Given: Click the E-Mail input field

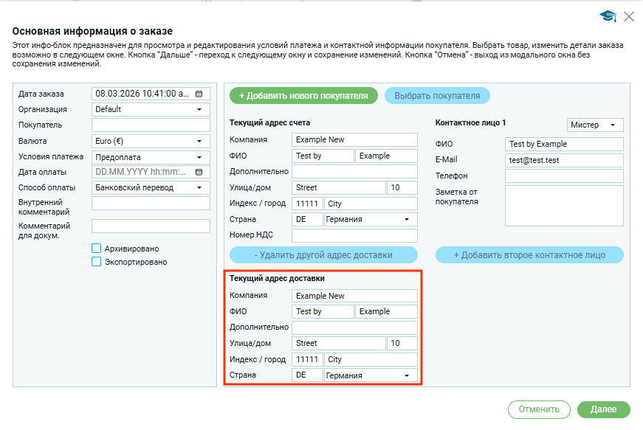Looking at the screenshot, I should pyautogui.click(x=564, y=160).
